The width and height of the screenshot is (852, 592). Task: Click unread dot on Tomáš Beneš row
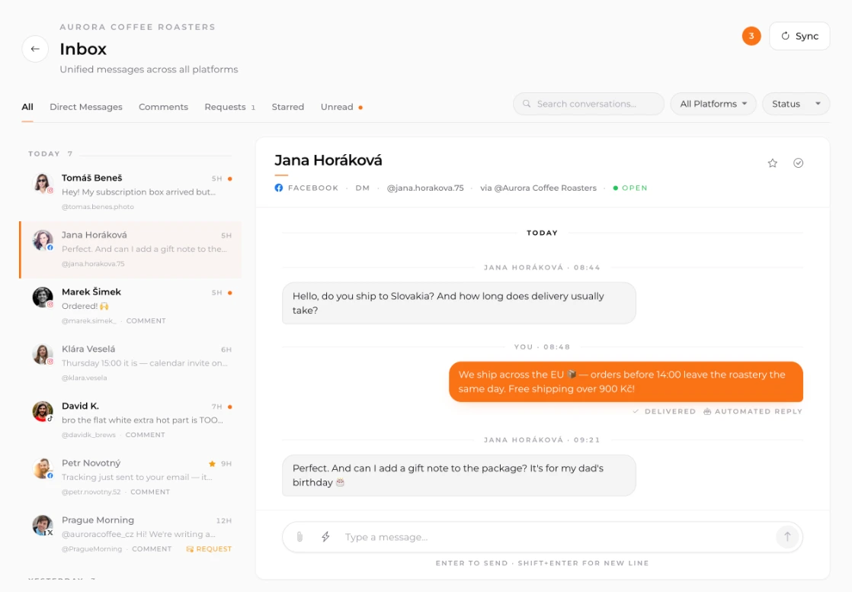(x=230, y=179)
